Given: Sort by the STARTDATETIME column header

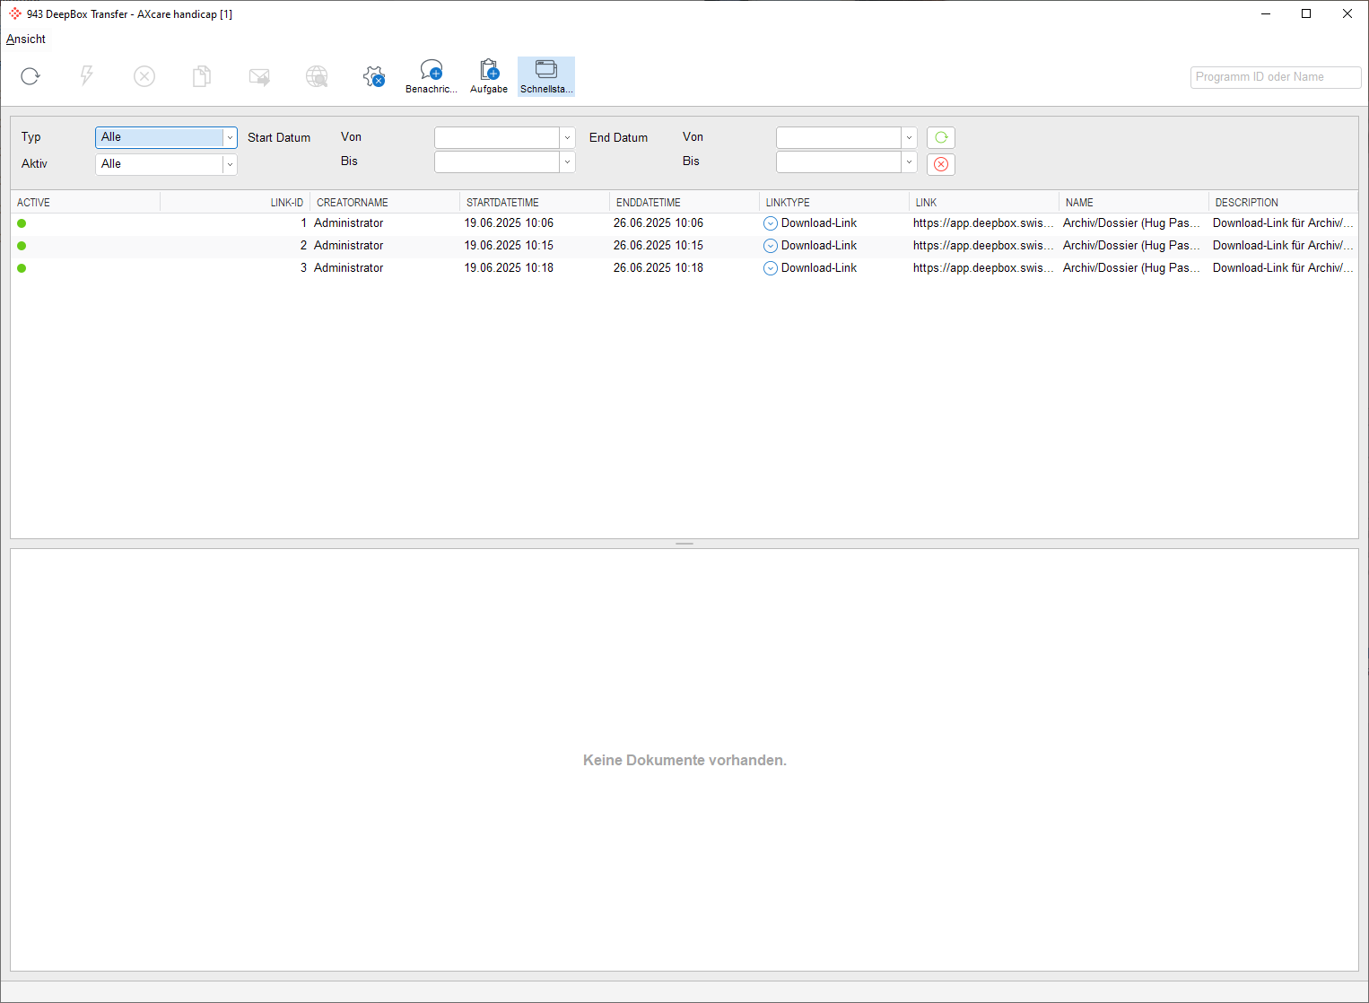Looking at the screenshot, I should click(502, 203).
